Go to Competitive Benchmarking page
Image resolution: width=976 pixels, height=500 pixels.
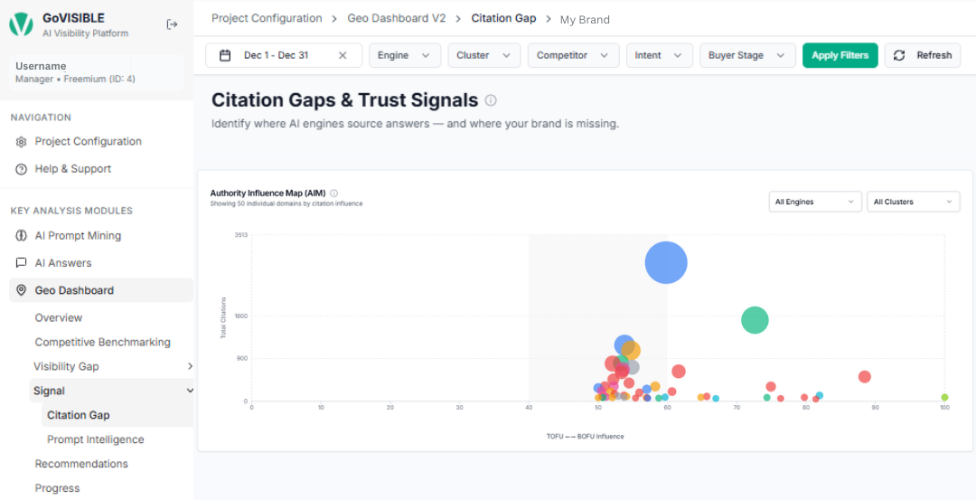[x=102, y=342]
